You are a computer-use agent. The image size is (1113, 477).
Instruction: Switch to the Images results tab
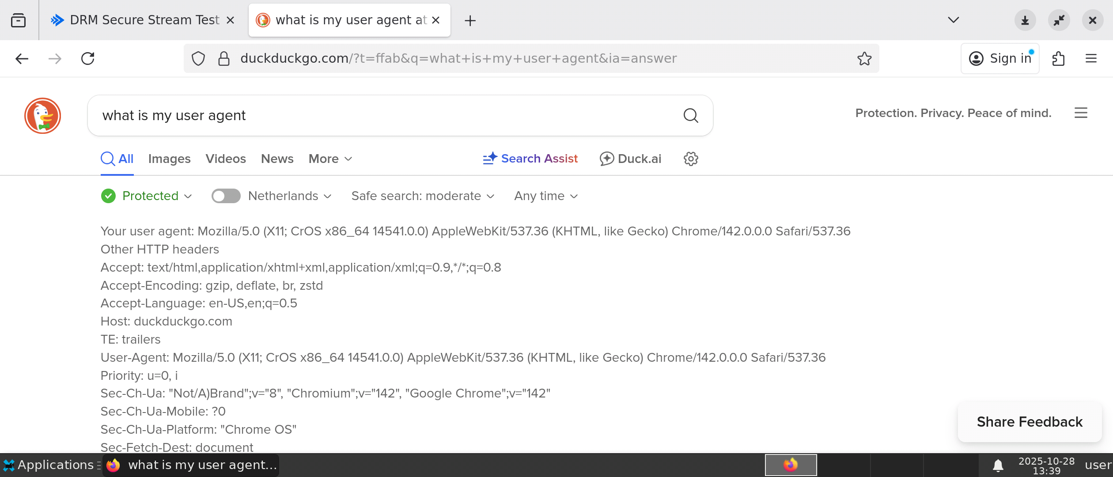pos(169,159)
